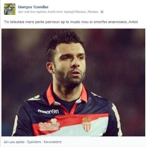Open the Monaco, Monaco location link
147x147 pixels.
86,12
